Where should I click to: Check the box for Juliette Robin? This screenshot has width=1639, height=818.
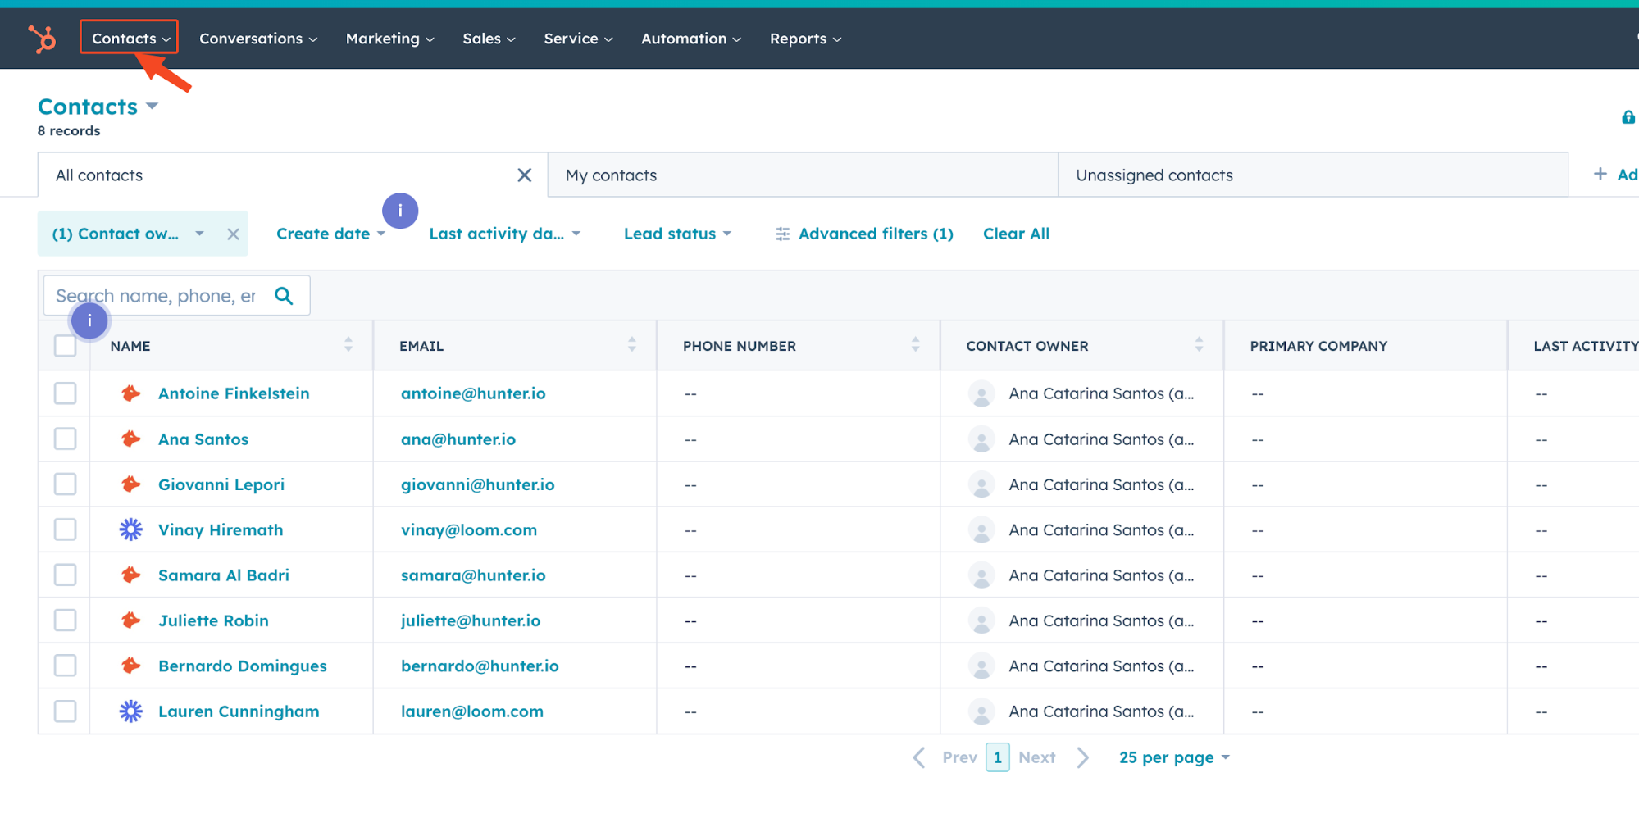tap(65, 620)
